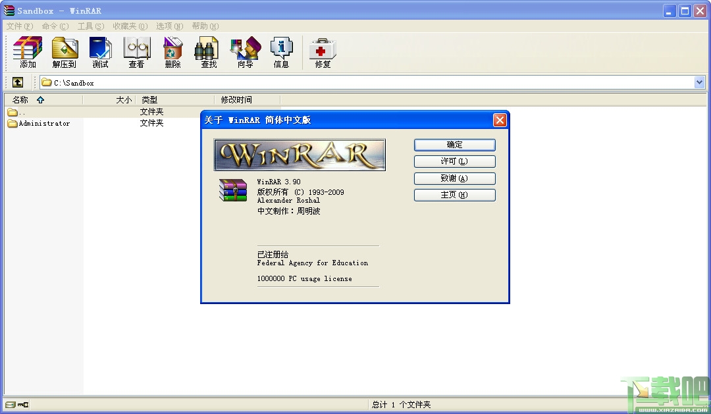Click the 主页(H) homepage button
Screen dimensions: 711x414
click(x=454, y=195)
